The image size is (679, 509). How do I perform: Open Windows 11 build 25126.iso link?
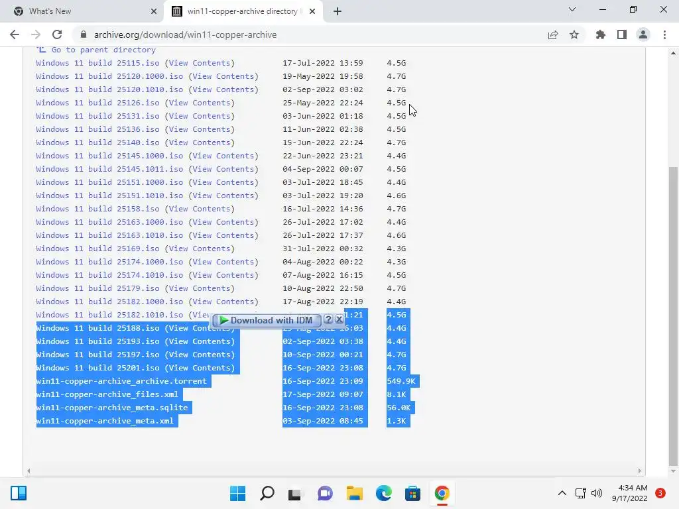tap(97, 103)
